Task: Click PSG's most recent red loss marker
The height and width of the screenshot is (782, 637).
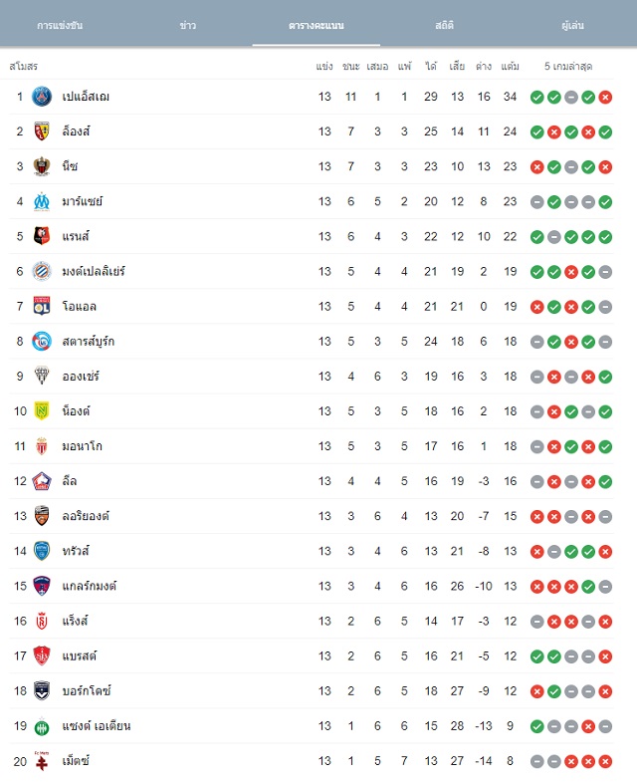Action: (x=605, y=98)
